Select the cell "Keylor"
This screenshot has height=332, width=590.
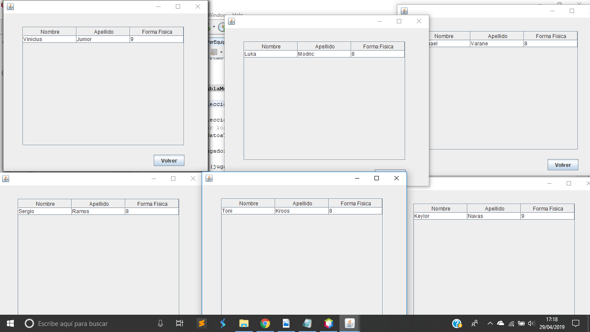[x=441, y=216]
